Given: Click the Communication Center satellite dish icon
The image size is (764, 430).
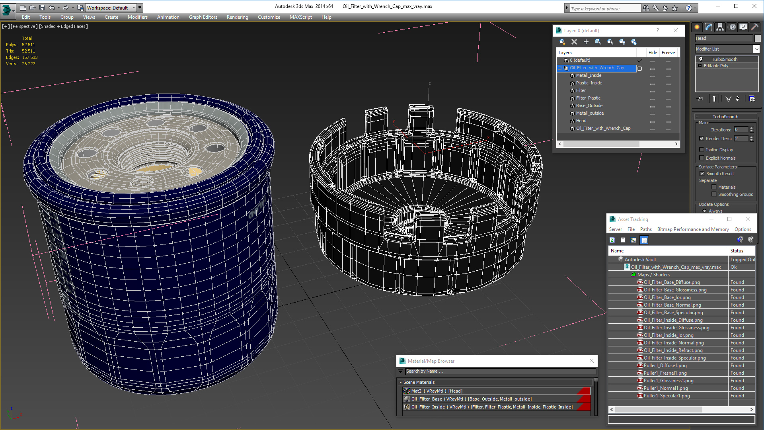Looking at the screenshot, I should click(x=665, y=8).
